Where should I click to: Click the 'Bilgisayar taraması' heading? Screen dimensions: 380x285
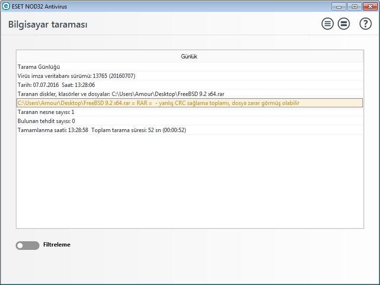(48, 25)
